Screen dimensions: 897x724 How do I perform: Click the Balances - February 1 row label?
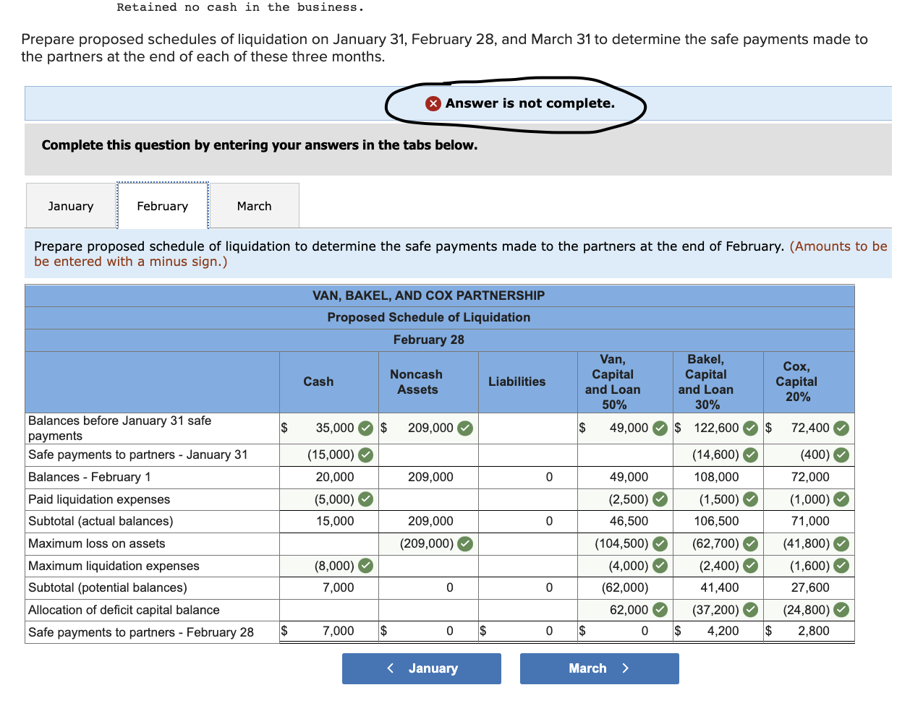coord(90,477)
